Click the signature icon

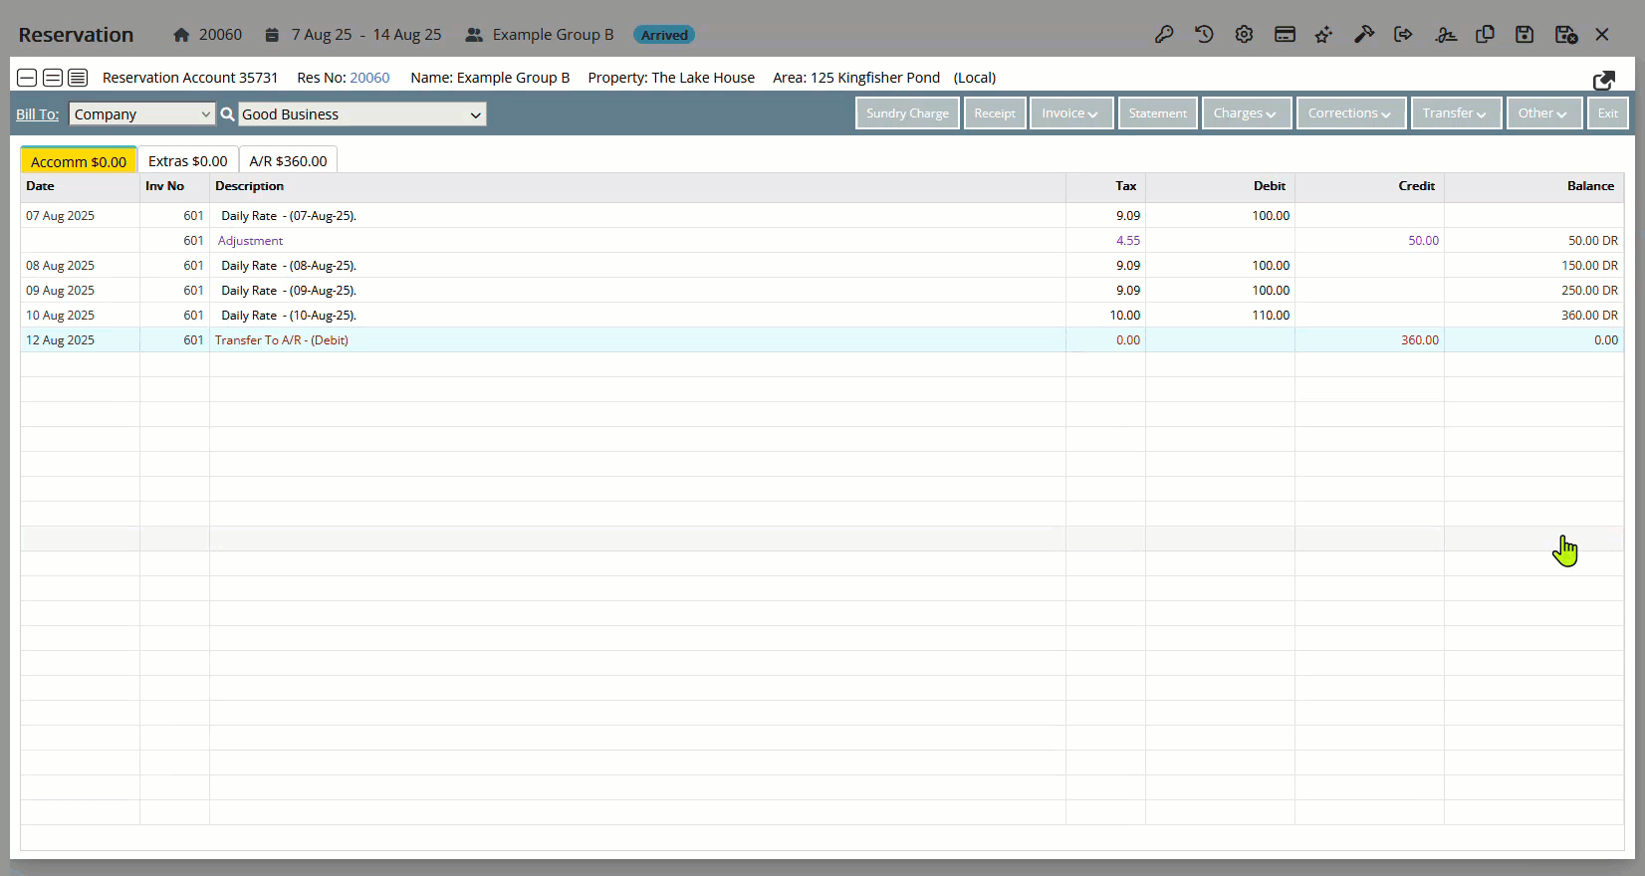point(1446,35)
